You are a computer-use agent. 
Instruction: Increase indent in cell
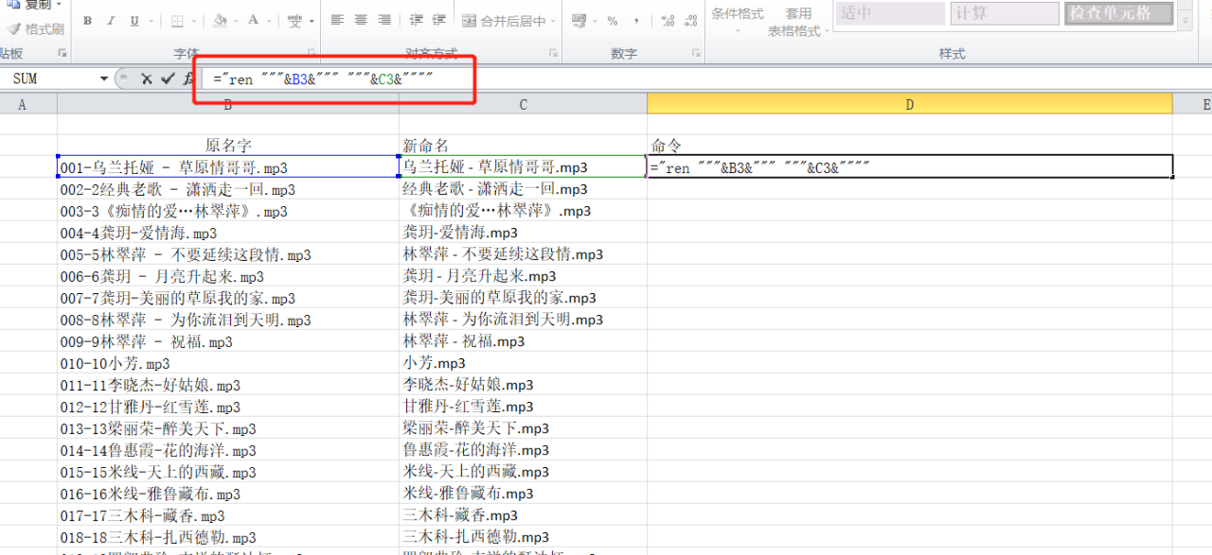[x=440, y=20]
